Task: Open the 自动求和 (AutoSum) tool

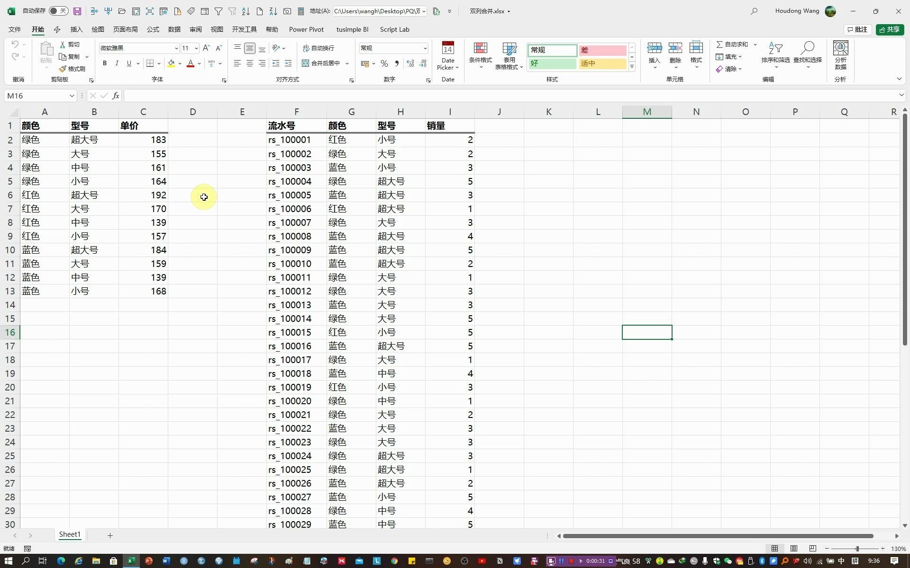Action: pyautogui.click(x=732, y=44)
